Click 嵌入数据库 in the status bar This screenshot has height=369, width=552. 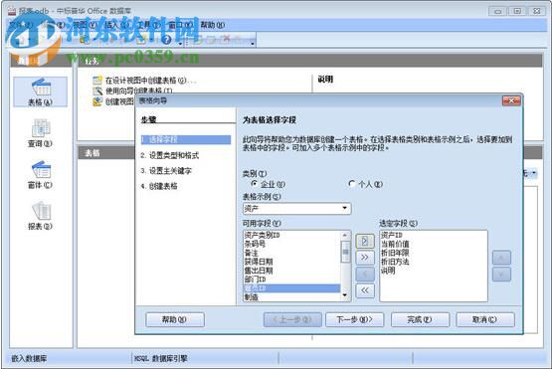29,358
